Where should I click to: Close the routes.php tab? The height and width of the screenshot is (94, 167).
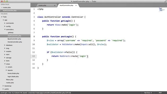click(x=55, y=5)
